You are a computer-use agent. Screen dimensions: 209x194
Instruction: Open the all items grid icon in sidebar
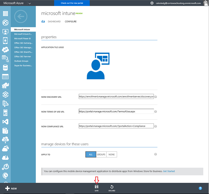pyautogui.click(x=5, y=13)
